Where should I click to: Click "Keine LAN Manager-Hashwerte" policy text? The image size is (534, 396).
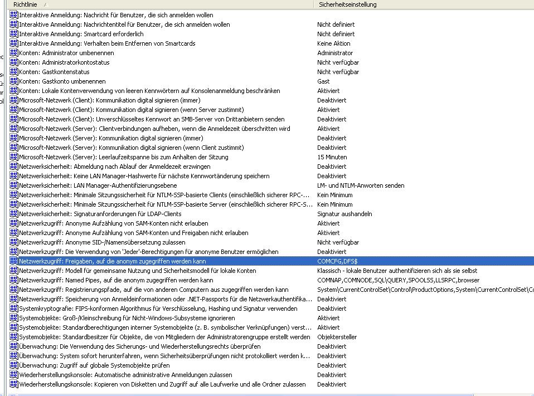coord(144,176)
